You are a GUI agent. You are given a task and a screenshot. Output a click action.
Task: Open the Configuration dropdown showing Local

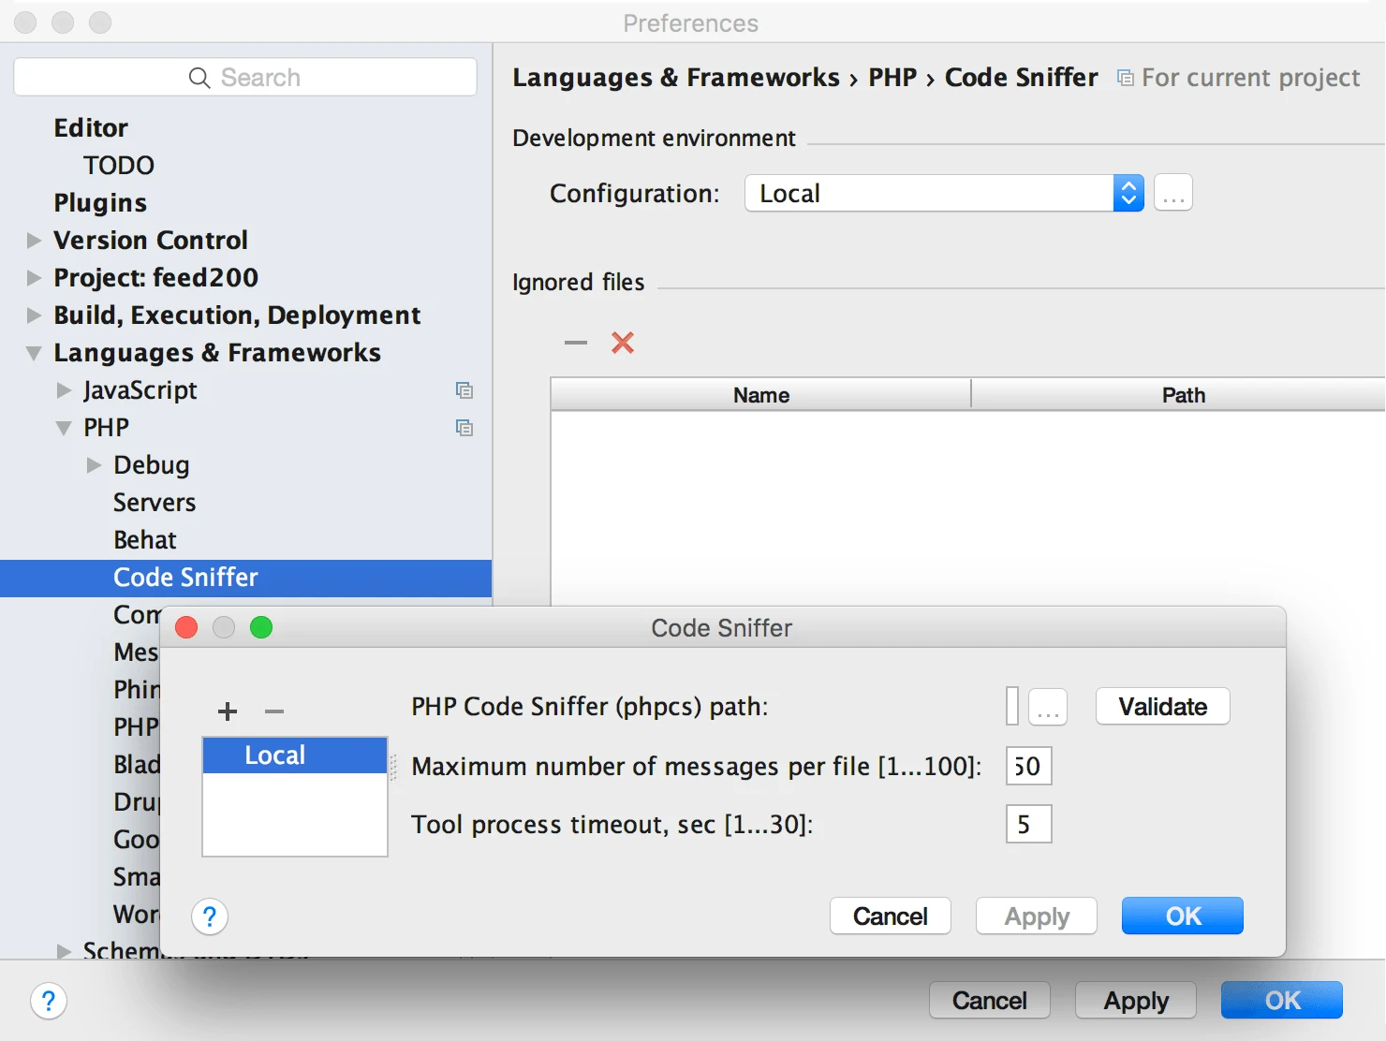click(x=1128, y=193)
